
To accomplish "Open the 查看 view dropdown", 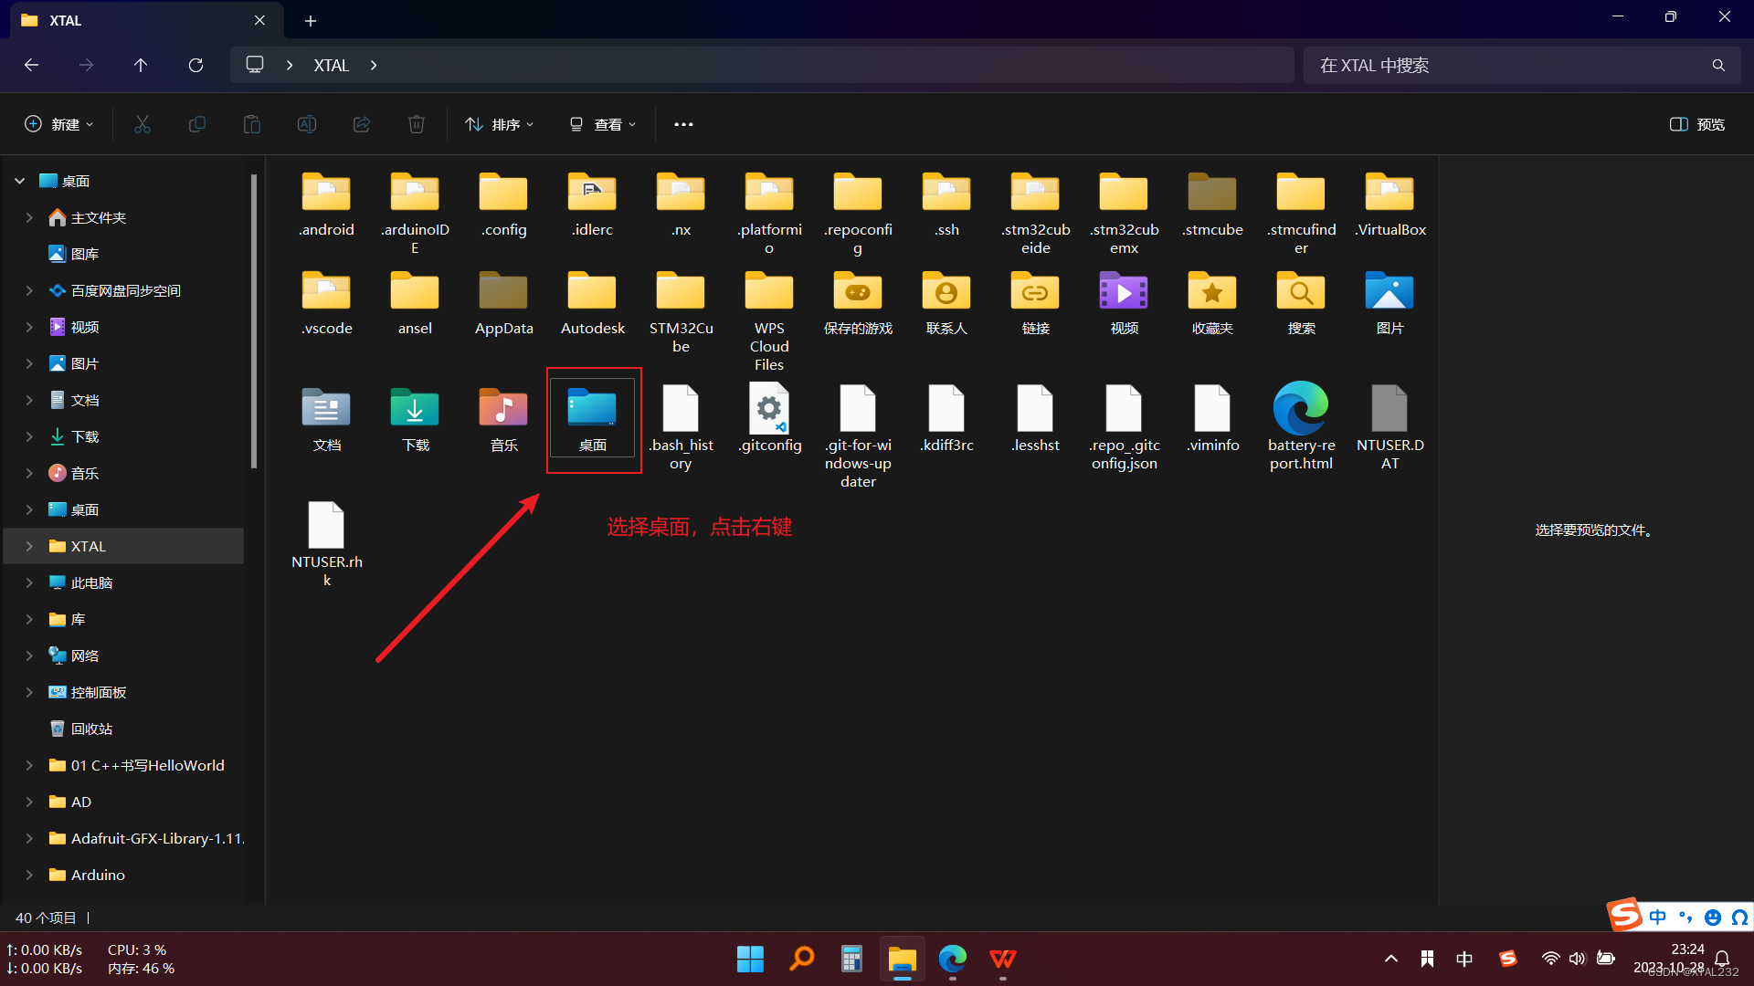I will pos(603,124).
